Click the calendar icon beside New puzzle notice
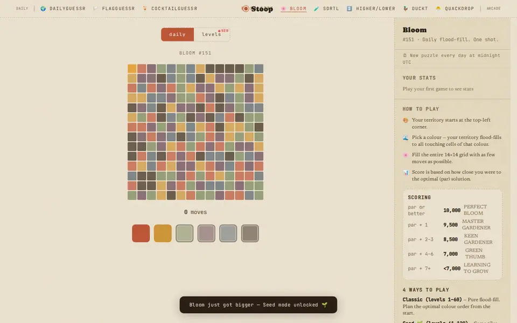The width and height of the screenshot is (517, 323). [x=405, y=55]
